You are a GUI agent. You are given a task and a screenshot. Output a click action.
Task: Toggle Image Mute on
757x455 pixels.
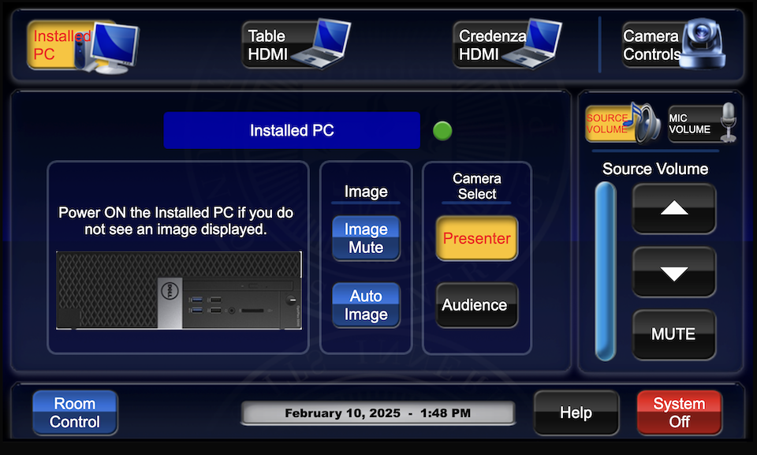pyautogui.click(x=365, y=238)
